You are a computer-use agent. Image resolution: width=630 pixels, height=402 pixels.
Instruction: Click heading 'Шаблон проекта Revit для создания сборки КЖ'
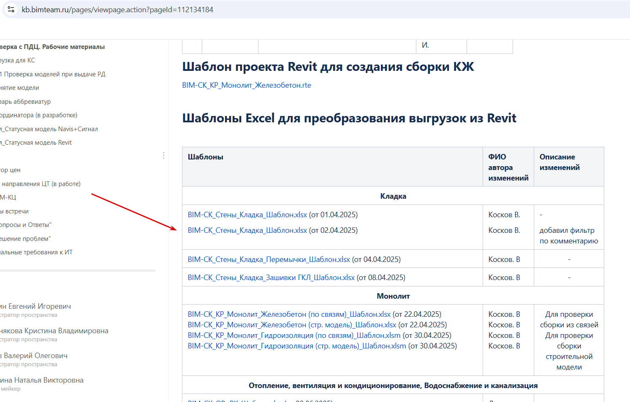pyautogui.click(x=328, y=67)
